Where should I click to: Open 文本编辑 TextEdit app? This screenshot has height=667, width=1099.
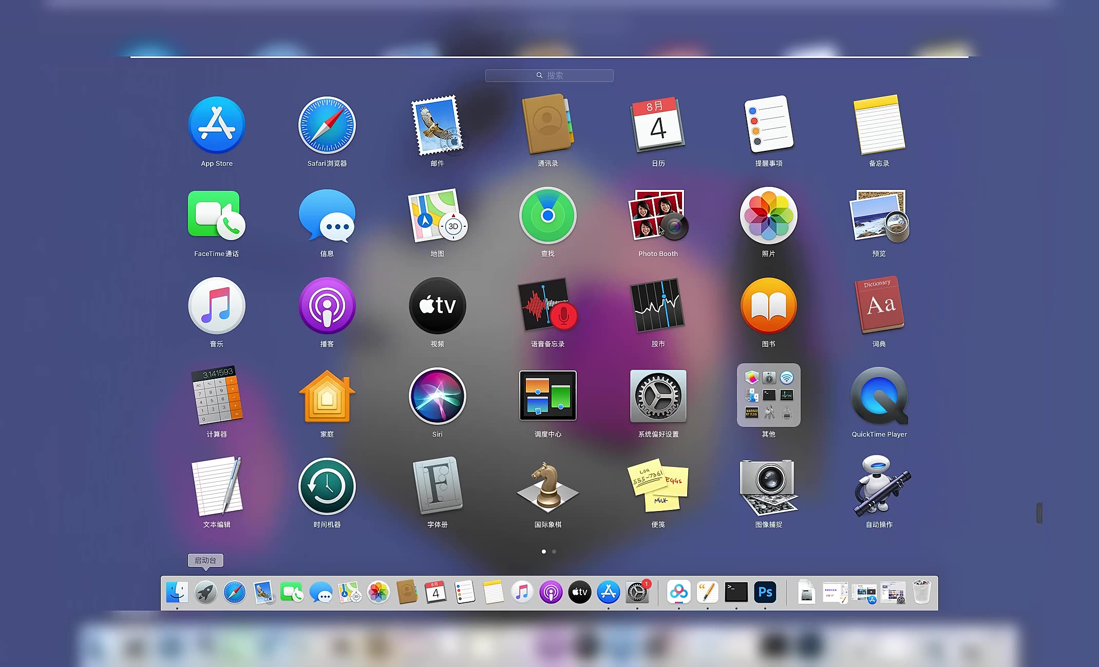[x=217, y=486]
